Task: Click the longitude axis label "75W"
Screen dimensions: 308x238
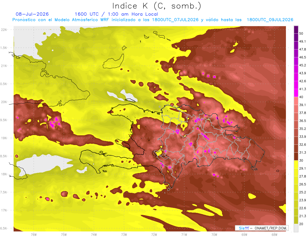Action: point(64,234)
